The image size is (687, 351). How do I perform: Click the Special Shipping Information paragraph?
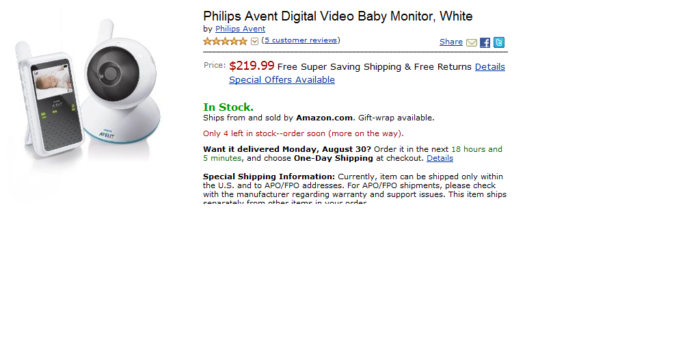(354, 185)
